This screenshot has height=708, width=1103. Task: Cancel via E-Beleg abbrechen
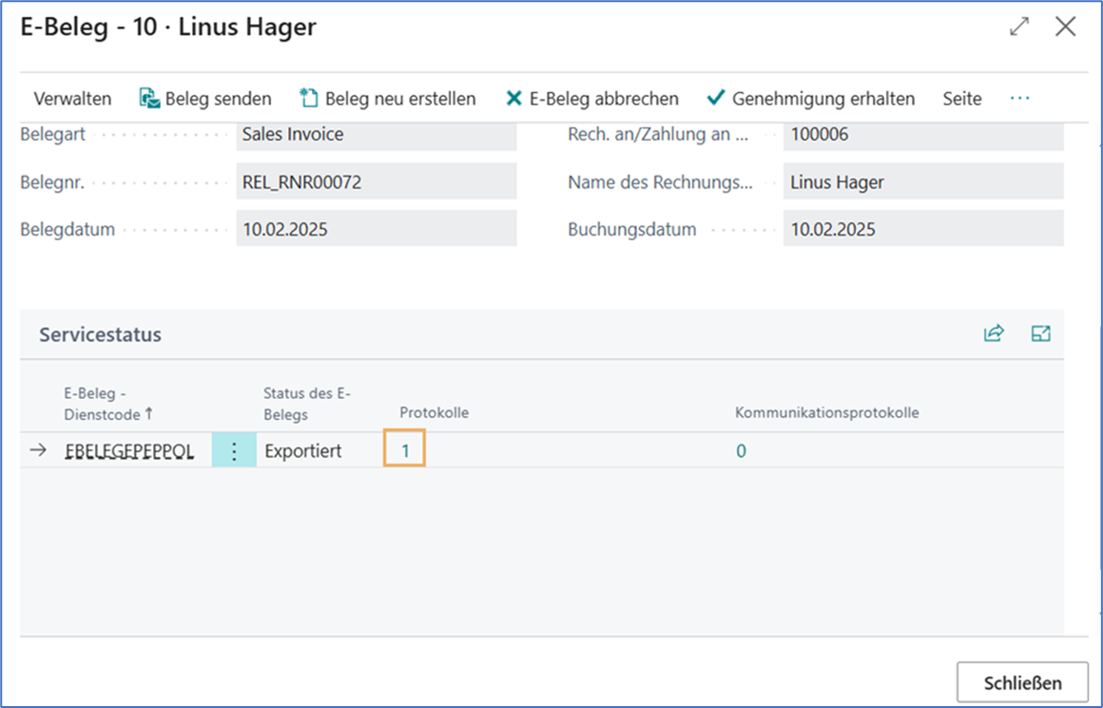pyautogui.click(x=591, y=99)
